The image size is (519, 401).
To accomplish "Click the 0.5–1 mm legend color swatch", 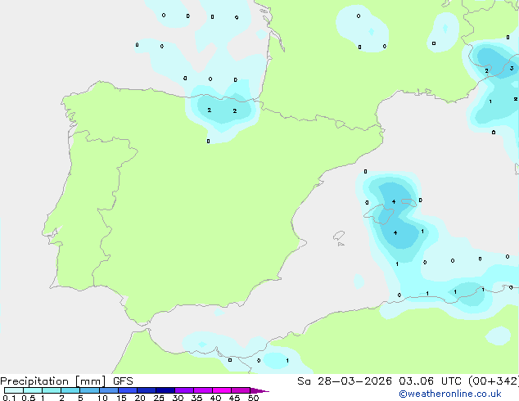I will (33, 390).
